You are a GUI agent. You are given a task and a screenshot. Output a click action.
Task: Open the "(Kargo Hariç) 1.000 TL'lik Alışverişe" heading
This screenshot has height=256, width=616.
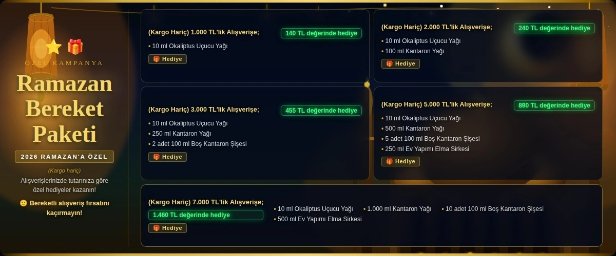click(204, 32)
